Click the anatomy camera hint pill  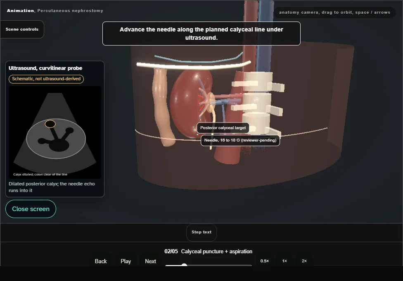tap(334, 12)
